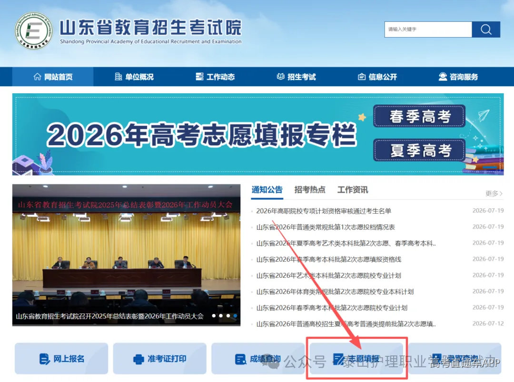
Task: Click the 夏季高考 banner button
Action: click(419, 150)
